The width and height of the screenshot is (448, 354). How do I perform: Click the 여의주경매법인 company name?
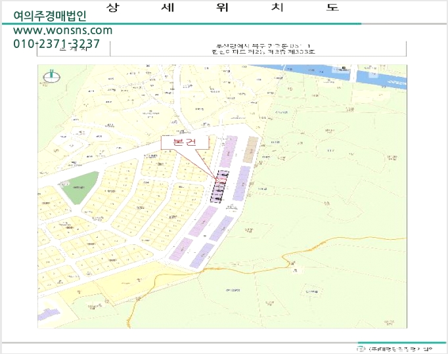point(50,16)
